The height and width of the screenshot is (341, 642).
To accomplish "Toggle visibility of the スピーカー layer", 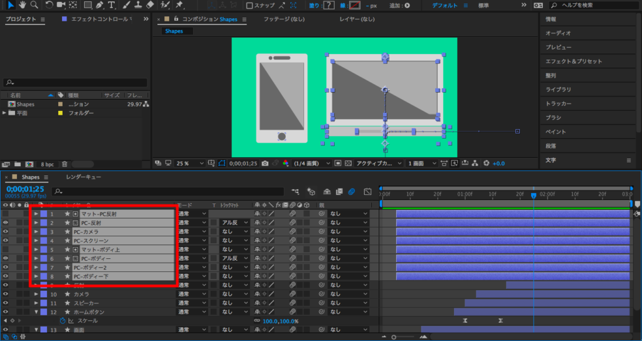I will [x=6, y=303].
